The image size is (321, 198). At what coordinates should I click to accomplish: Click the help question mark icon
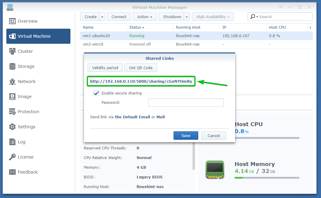click(280, 7)
